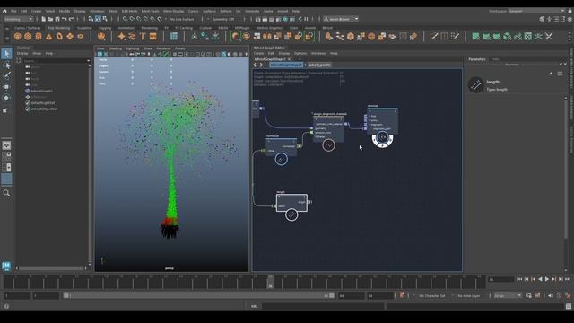The height and width of the screenshot is (323, 574).
Task: Click the MEL command line input field
Action: [x=323, y=306]
